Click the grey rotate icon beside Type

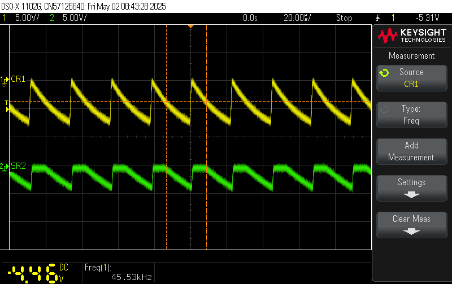(x=384, y=110)
